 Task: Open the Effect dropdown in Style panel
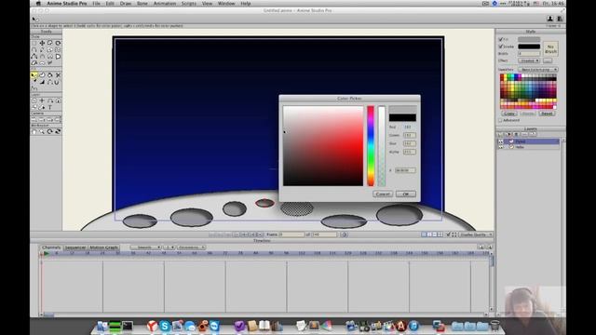[x=529, y=60]
